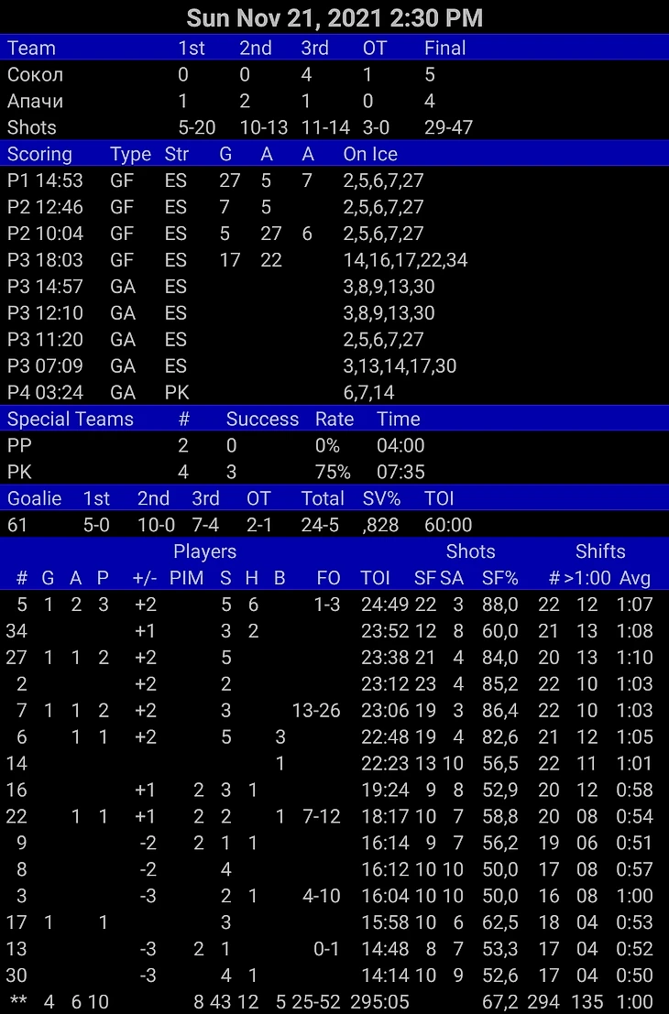Select the 22:48 time on ice
669x1014 pixels.
(x=385, y=737)
